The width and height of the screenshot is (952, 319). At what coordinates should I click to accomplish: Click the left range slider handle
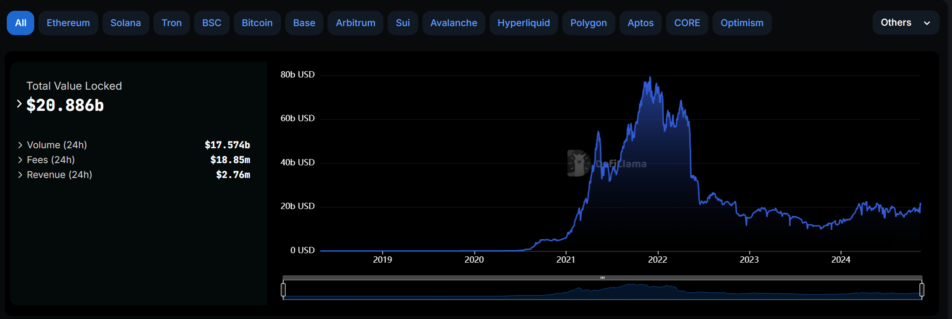pyautogui.click(x=283, y=289)
